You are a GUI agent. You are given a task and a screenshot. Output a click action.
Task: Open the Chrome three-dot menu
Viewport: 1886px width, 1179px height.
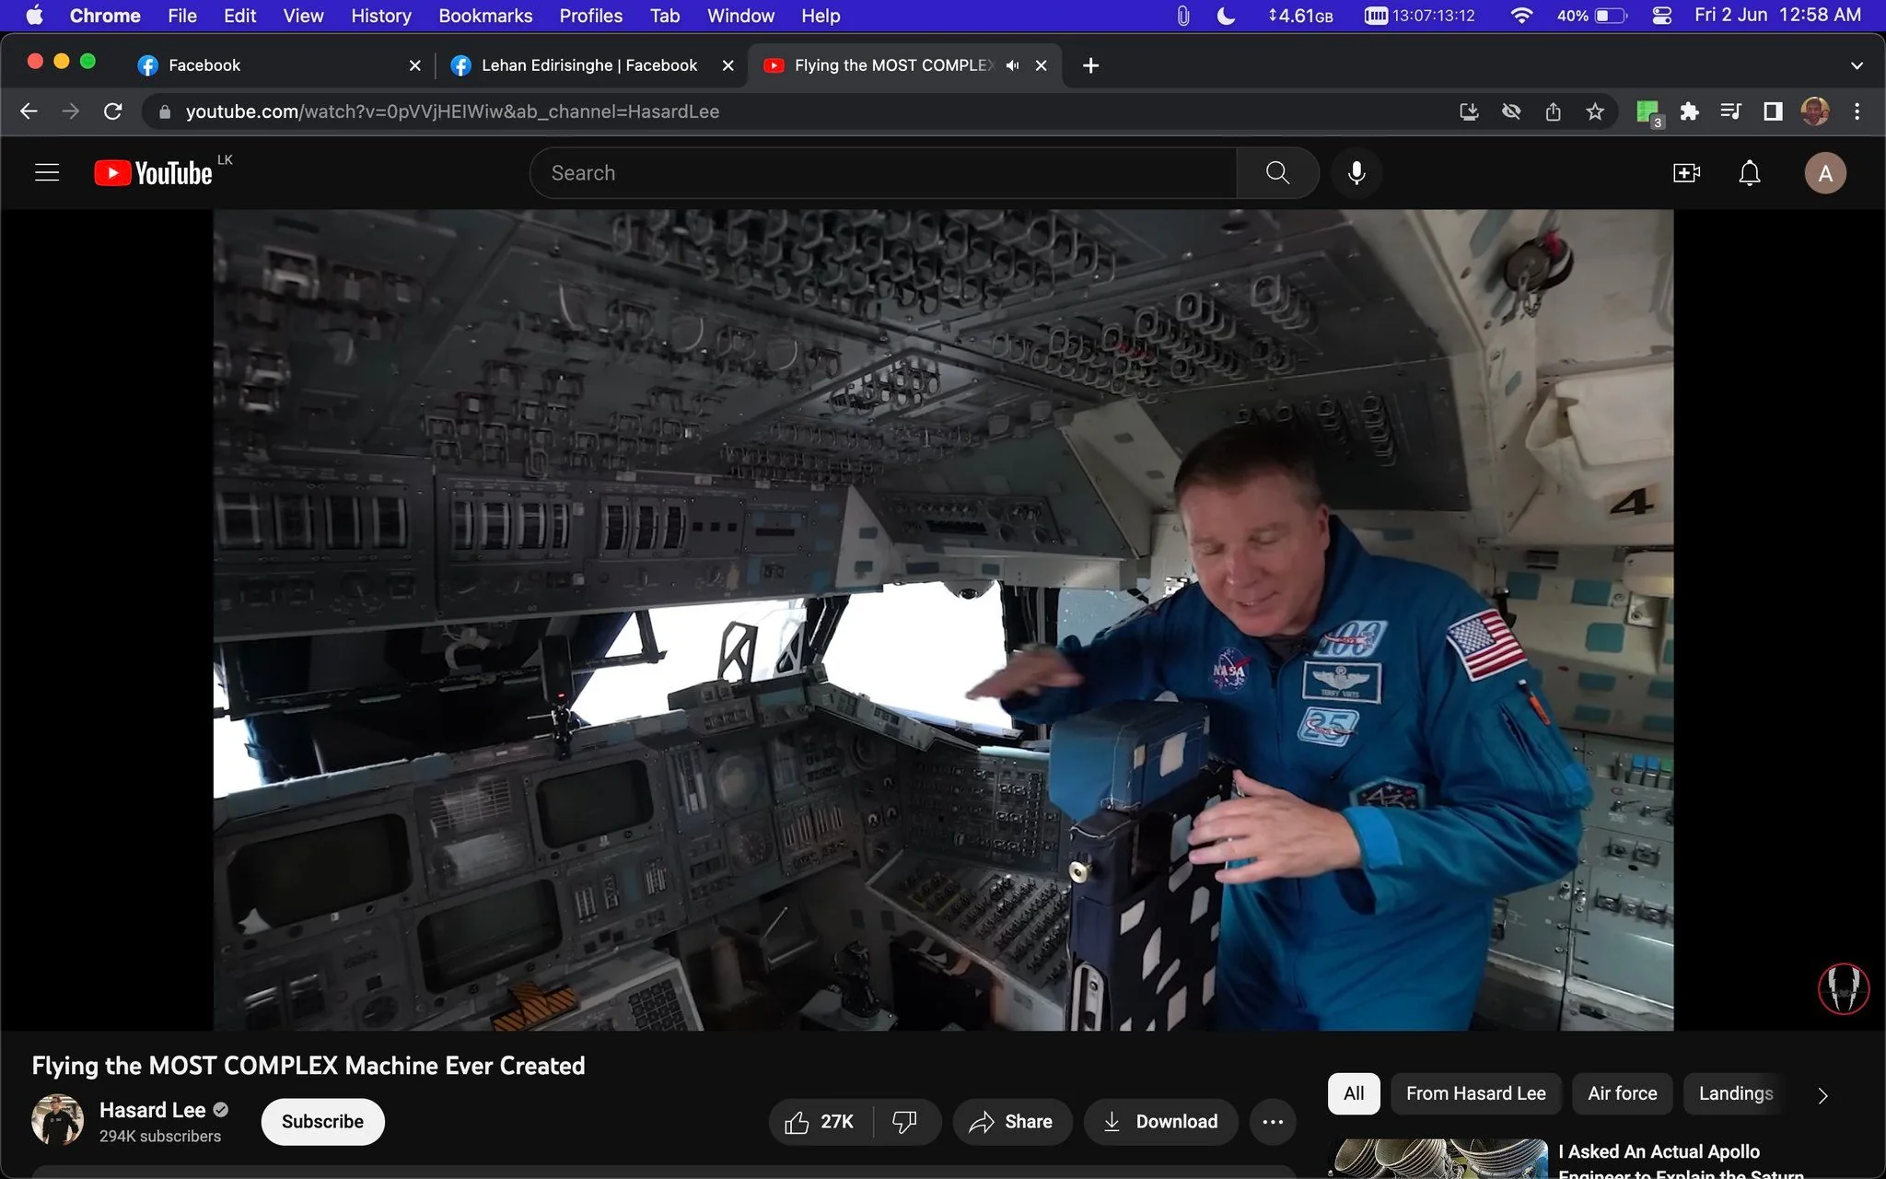coord(1857,111)
